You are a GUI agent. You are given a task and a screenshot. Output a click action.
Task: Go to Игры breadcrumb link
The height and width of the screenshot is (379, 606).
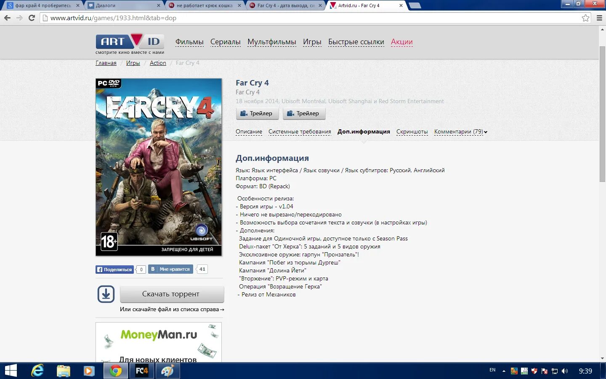tap(133, 63)
